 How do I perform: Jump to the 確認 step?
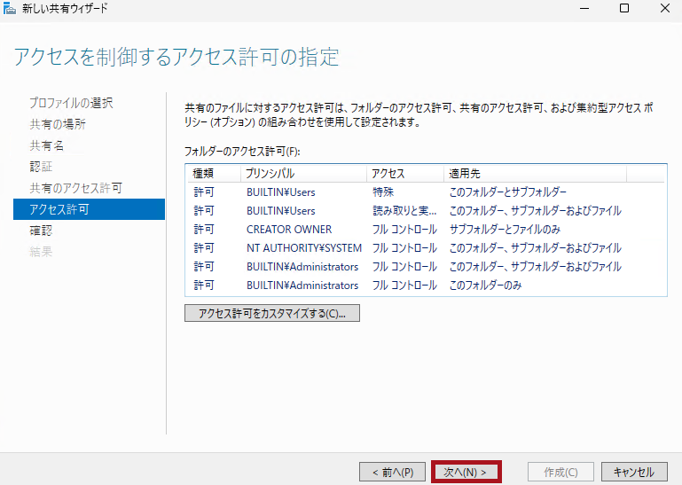pyautogui.click(x=41, y=231)
